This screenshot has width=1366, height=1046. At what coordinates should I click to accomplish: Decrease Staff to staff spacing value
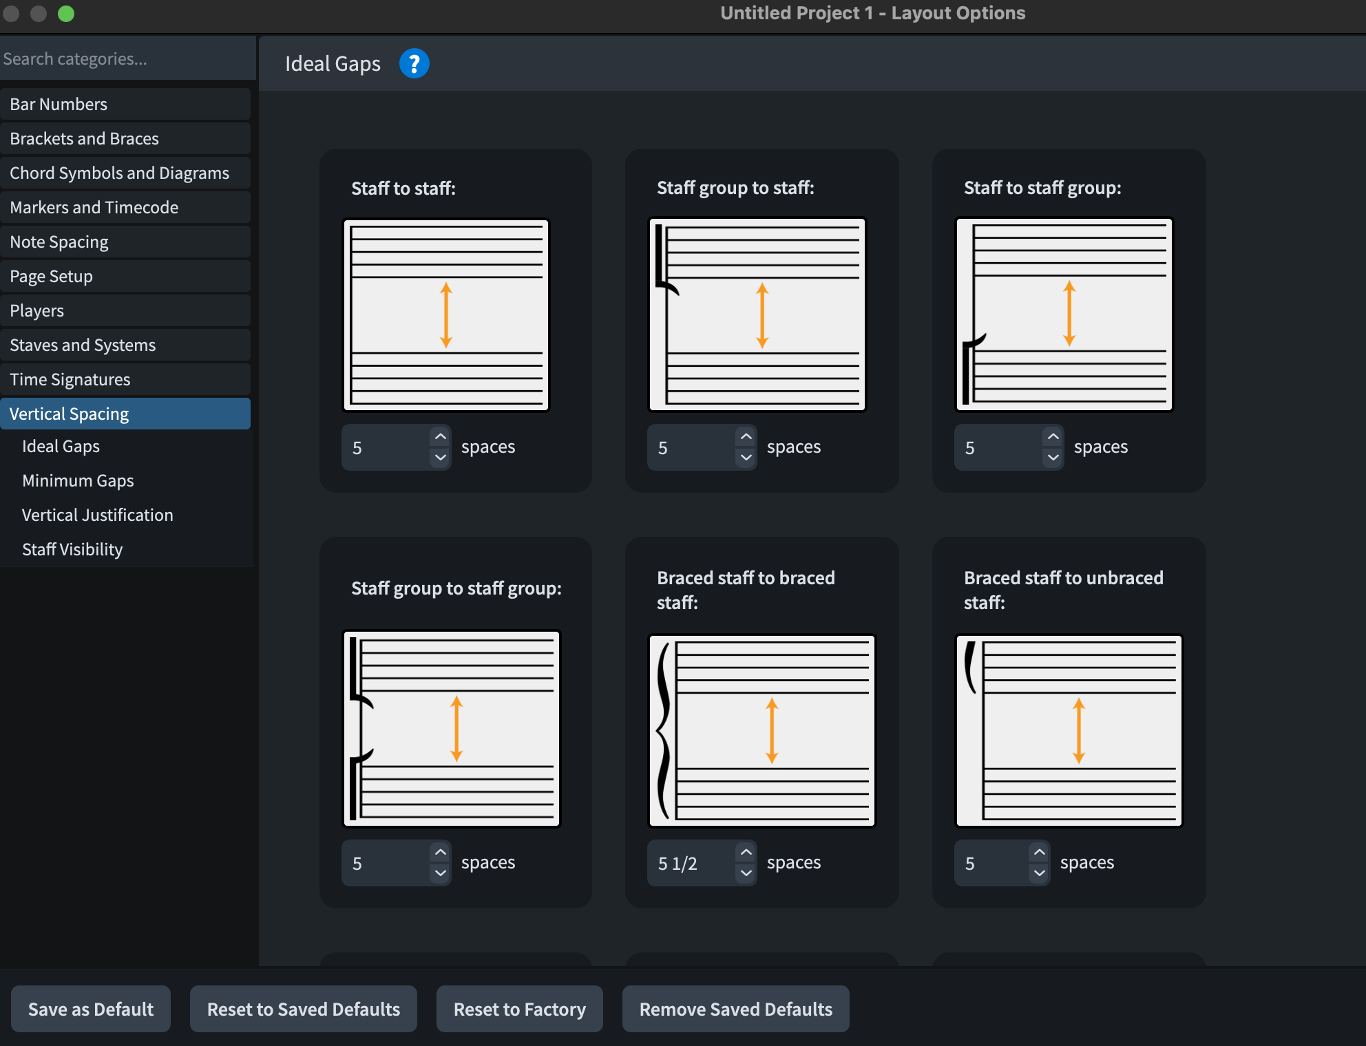pyautogui.click(x=441, y=458)
